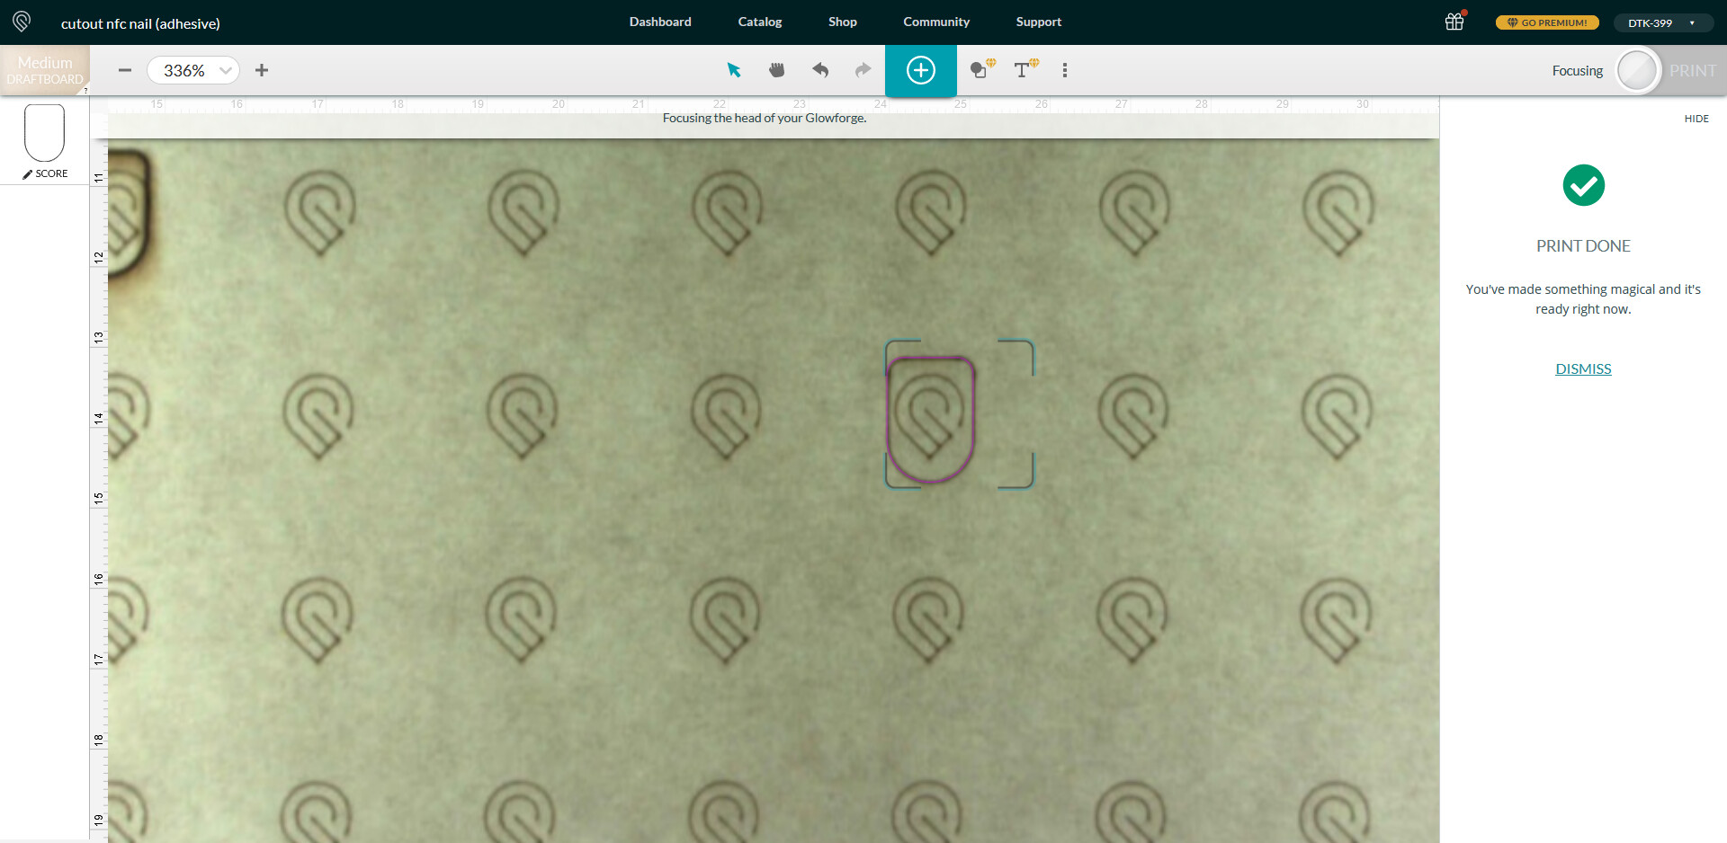Click the round Glowforge print button

pos(1637,70)
